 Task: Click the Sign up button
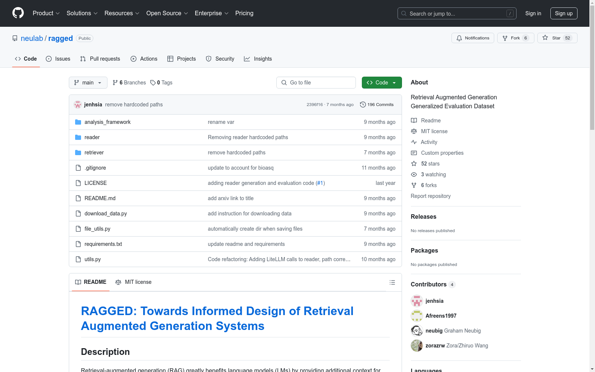coord(564,13)
